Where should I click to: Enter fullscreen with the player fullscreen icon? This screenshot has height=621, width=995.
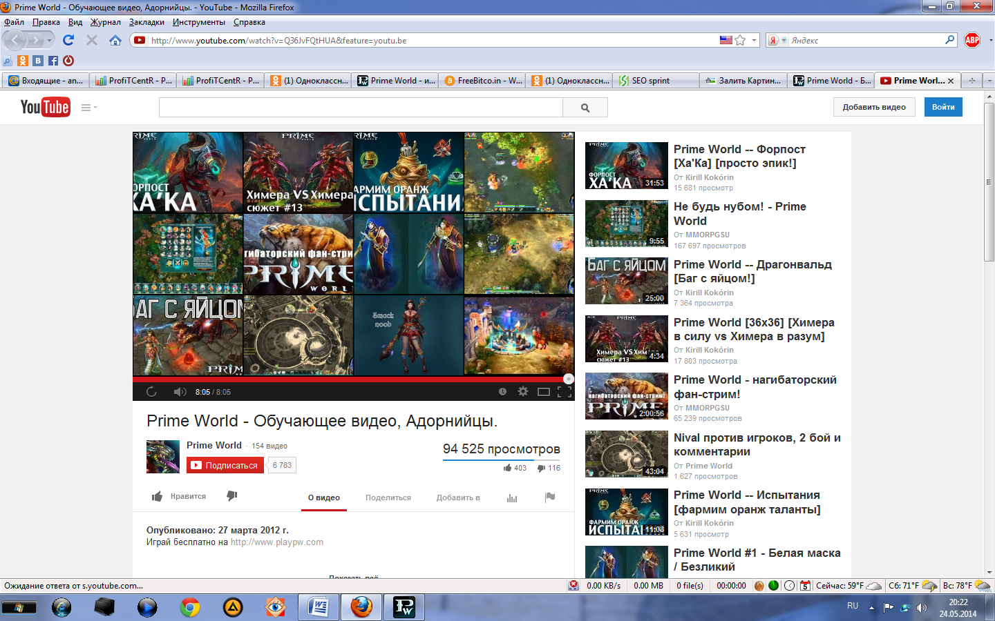tap(565, 392)
